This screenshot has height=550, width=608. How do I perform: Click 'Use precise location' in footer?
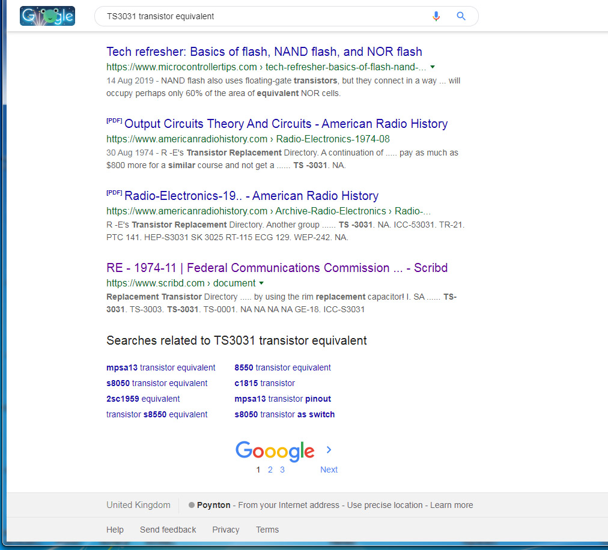click(x=385, y=505)
